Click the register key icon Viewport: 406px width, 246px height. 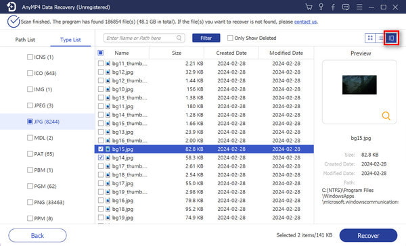click(x=321, y=7)
